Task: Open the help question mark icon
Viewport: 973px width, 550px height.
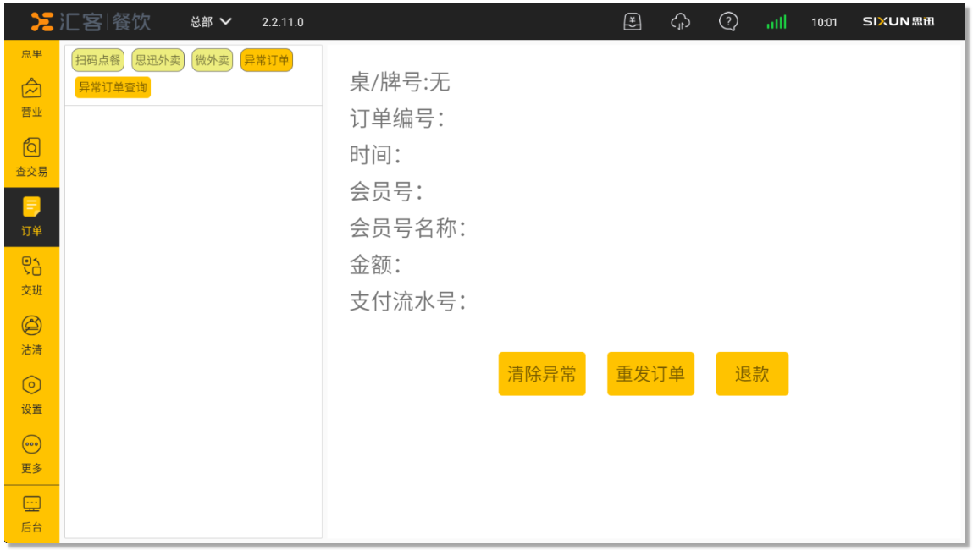Action: coord(727,22)
